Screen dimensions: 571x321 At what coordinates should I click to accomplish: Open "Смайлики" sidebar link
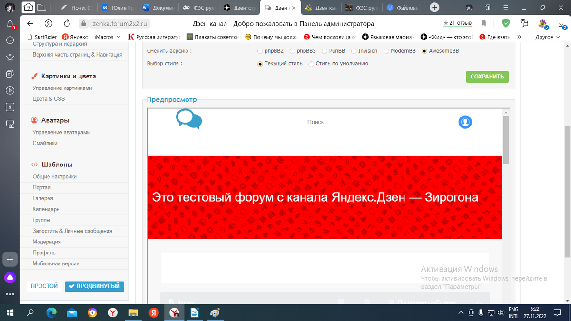click(x=45, y=143)
